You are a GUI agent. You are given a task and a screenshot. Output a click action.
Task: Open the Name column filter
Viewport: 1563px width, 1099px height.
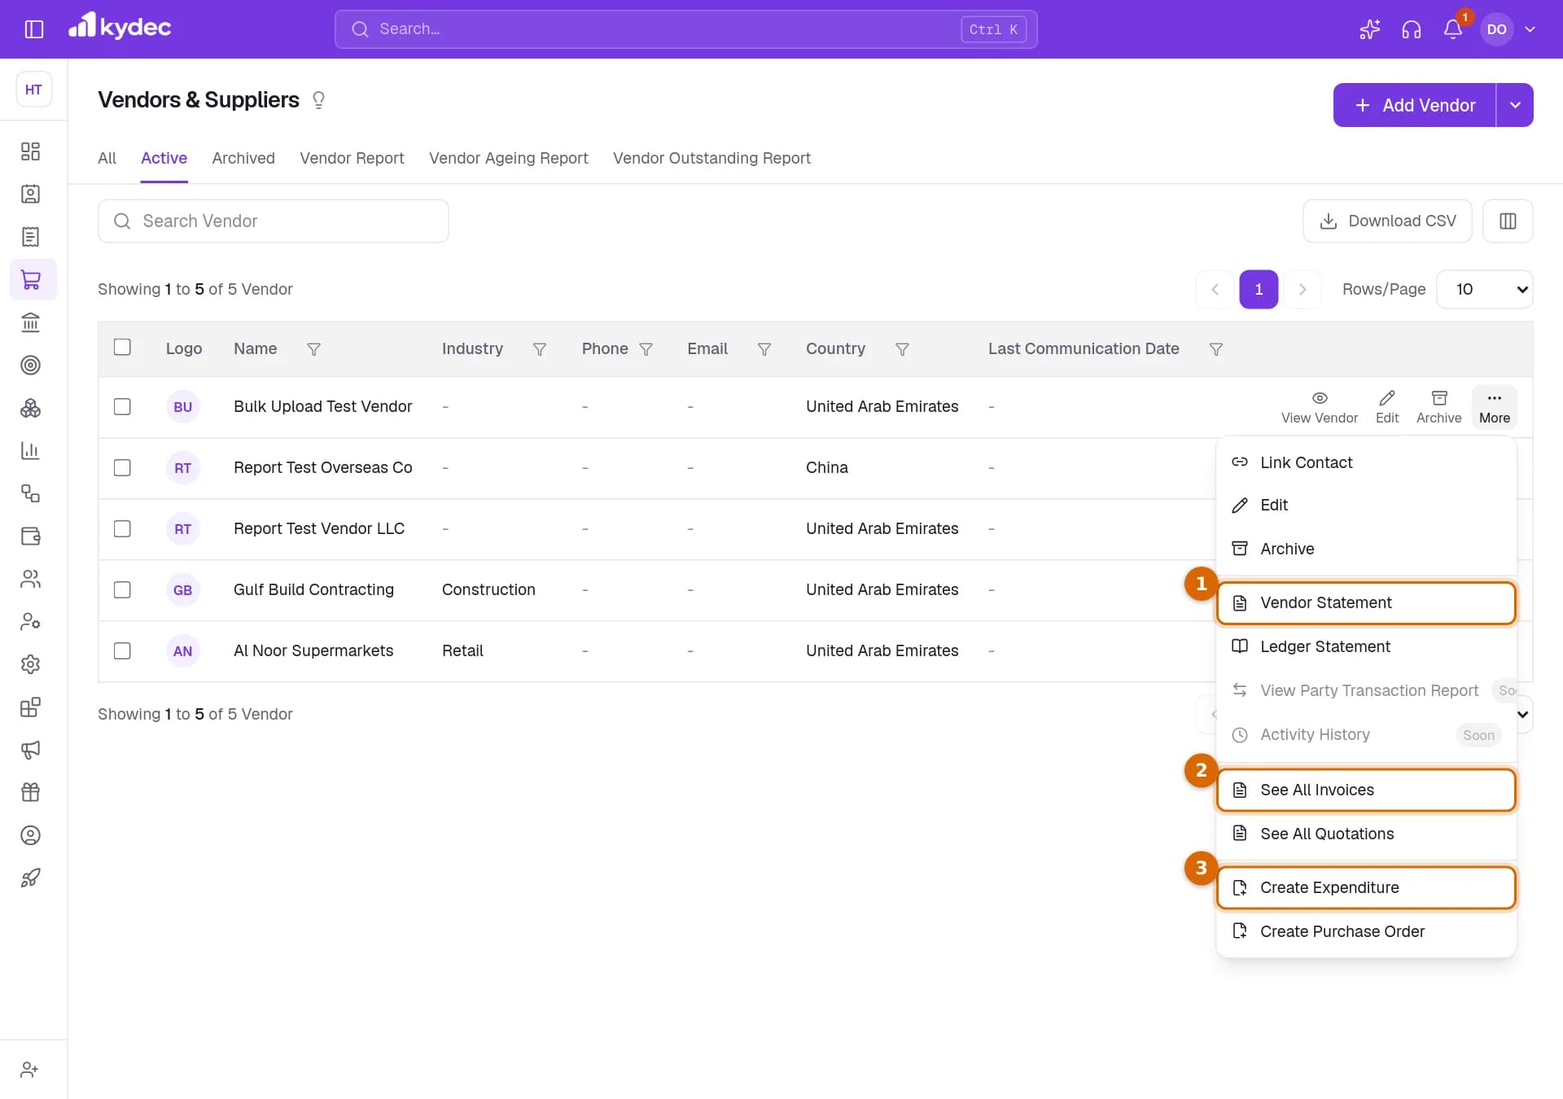pos(313,349)
